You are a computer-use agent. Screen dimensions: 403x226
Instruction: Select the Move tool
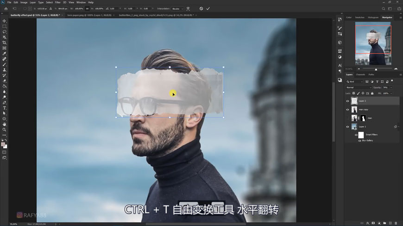pos(5,21)
